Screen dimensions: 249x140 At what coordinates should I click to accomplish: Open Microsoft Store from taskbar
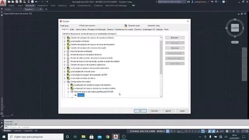(x=91, y=136)
